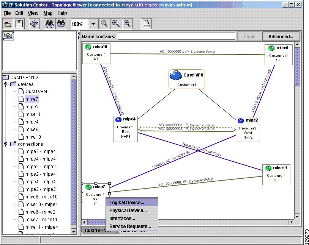Collapse the connections tree node
Image resolution: width=309 pixels, height=245 pixels.
click(x=6, y=144)
